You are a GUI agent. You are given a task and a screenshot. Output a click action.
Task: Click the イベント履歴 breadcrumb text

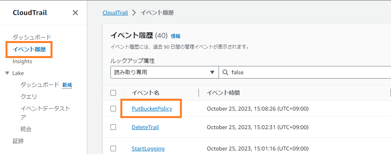[157, 13]
